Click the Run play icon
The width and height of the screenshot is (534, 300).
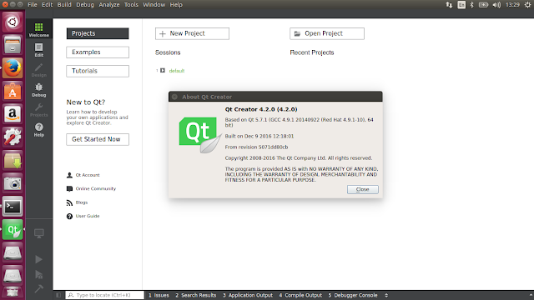click(39, 259)
